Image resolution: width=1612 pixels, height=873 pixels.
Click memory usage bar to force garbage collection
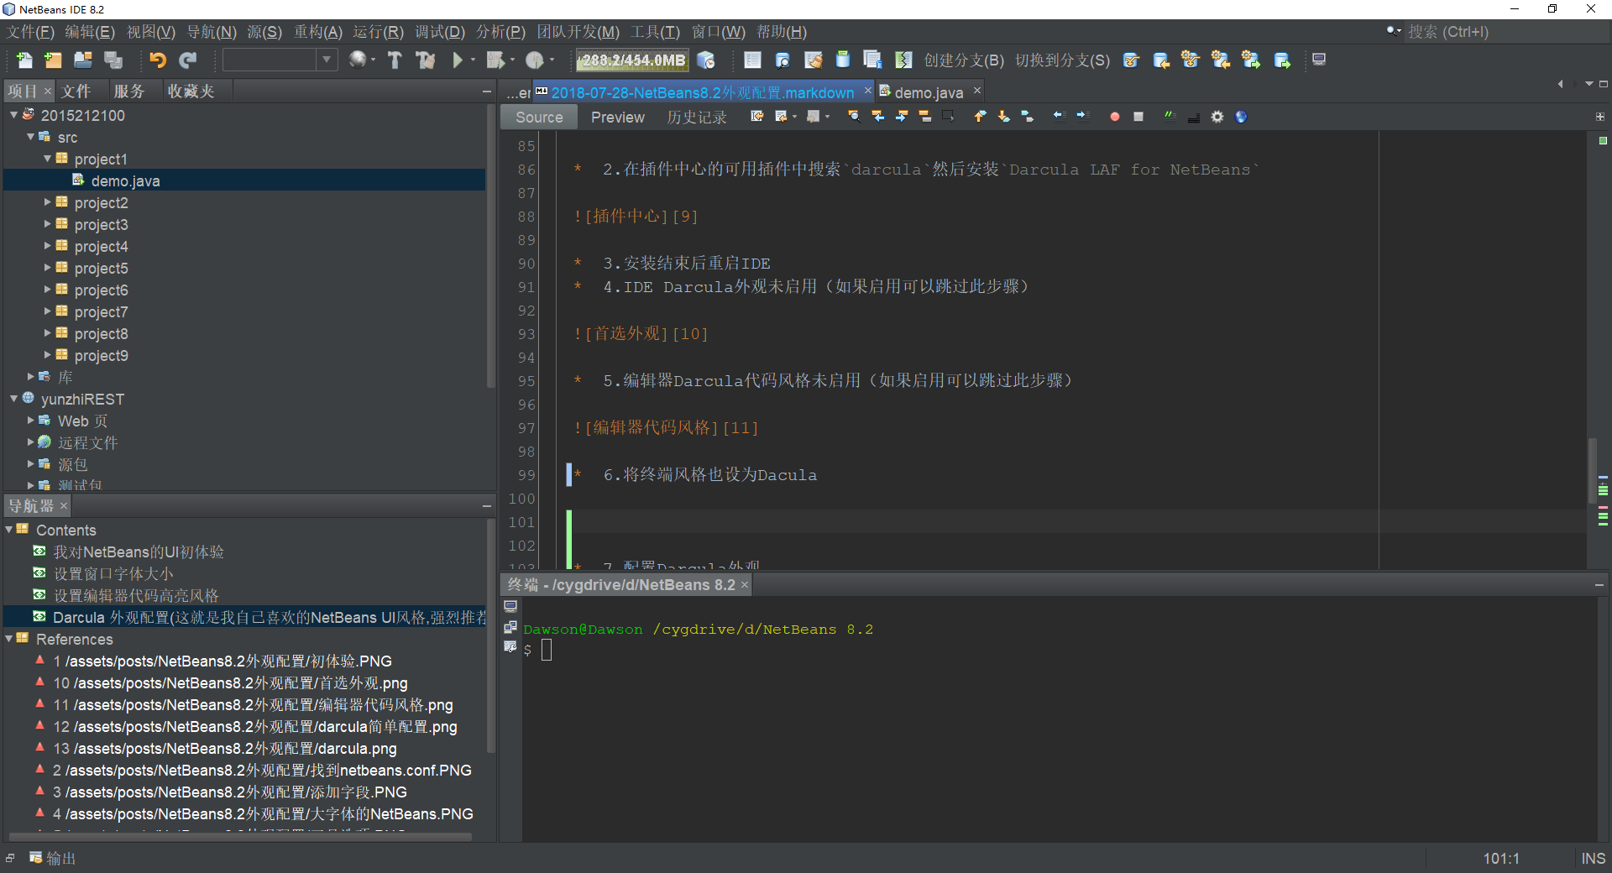pyautogui.click(x=633, y=60)
